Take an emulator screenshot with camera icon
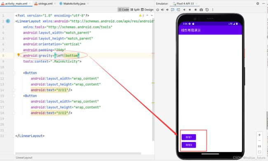The width and height of the screenshot is (268, 161). pyautogui.click(x=201, y=10)
